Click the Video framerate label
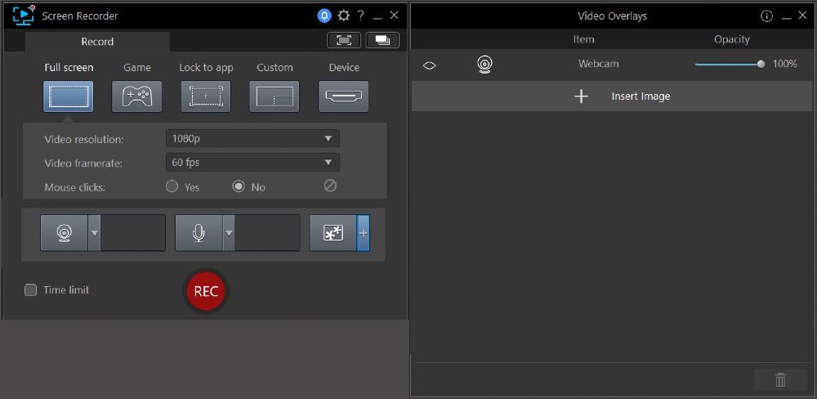Image resolution: width=817 pixels, height=399 pixels. point(83,164)
